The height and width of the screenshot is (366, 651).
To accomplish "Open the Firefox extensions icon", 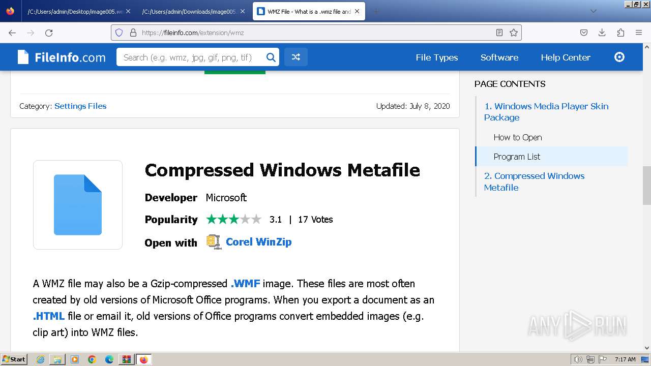I will (x=620, y=33).
